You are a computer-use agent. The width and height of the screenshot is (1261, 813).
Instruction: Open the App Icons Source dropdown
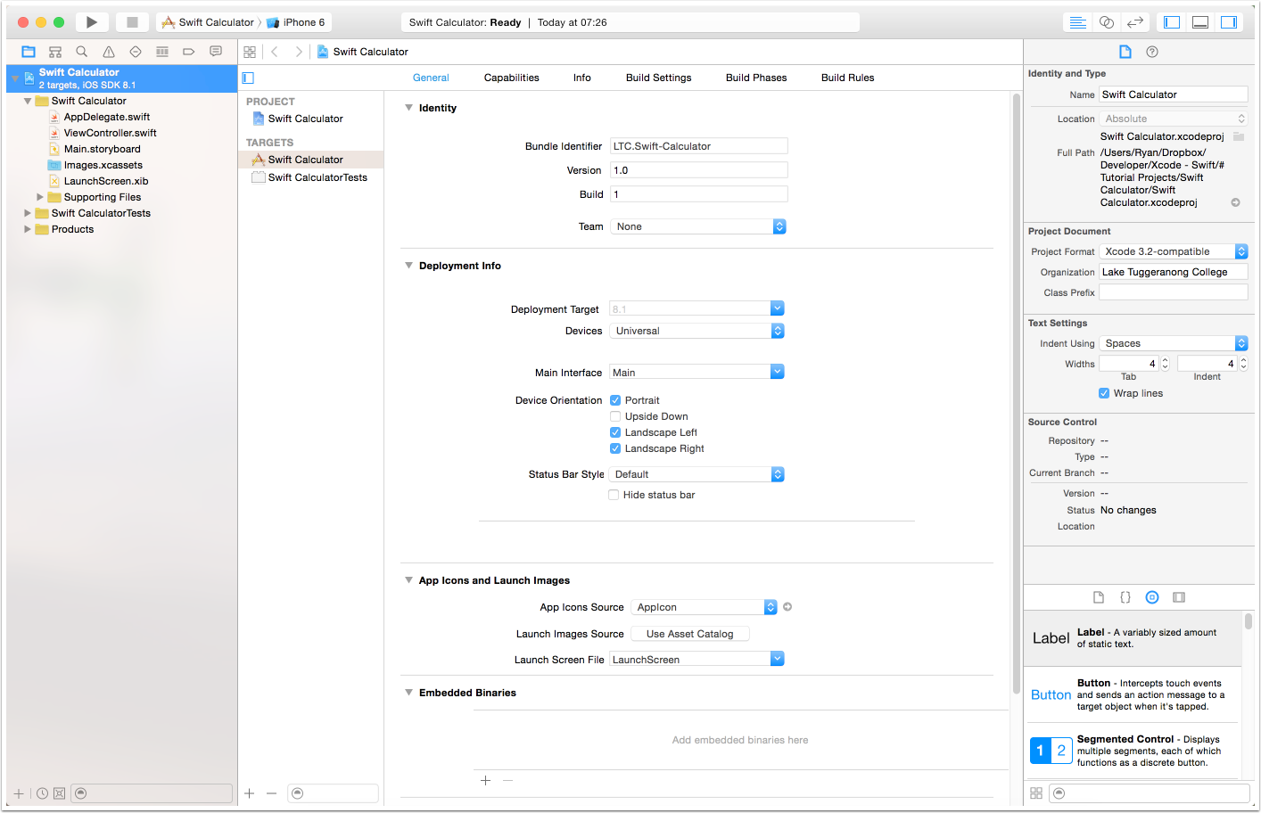[704, 607]
